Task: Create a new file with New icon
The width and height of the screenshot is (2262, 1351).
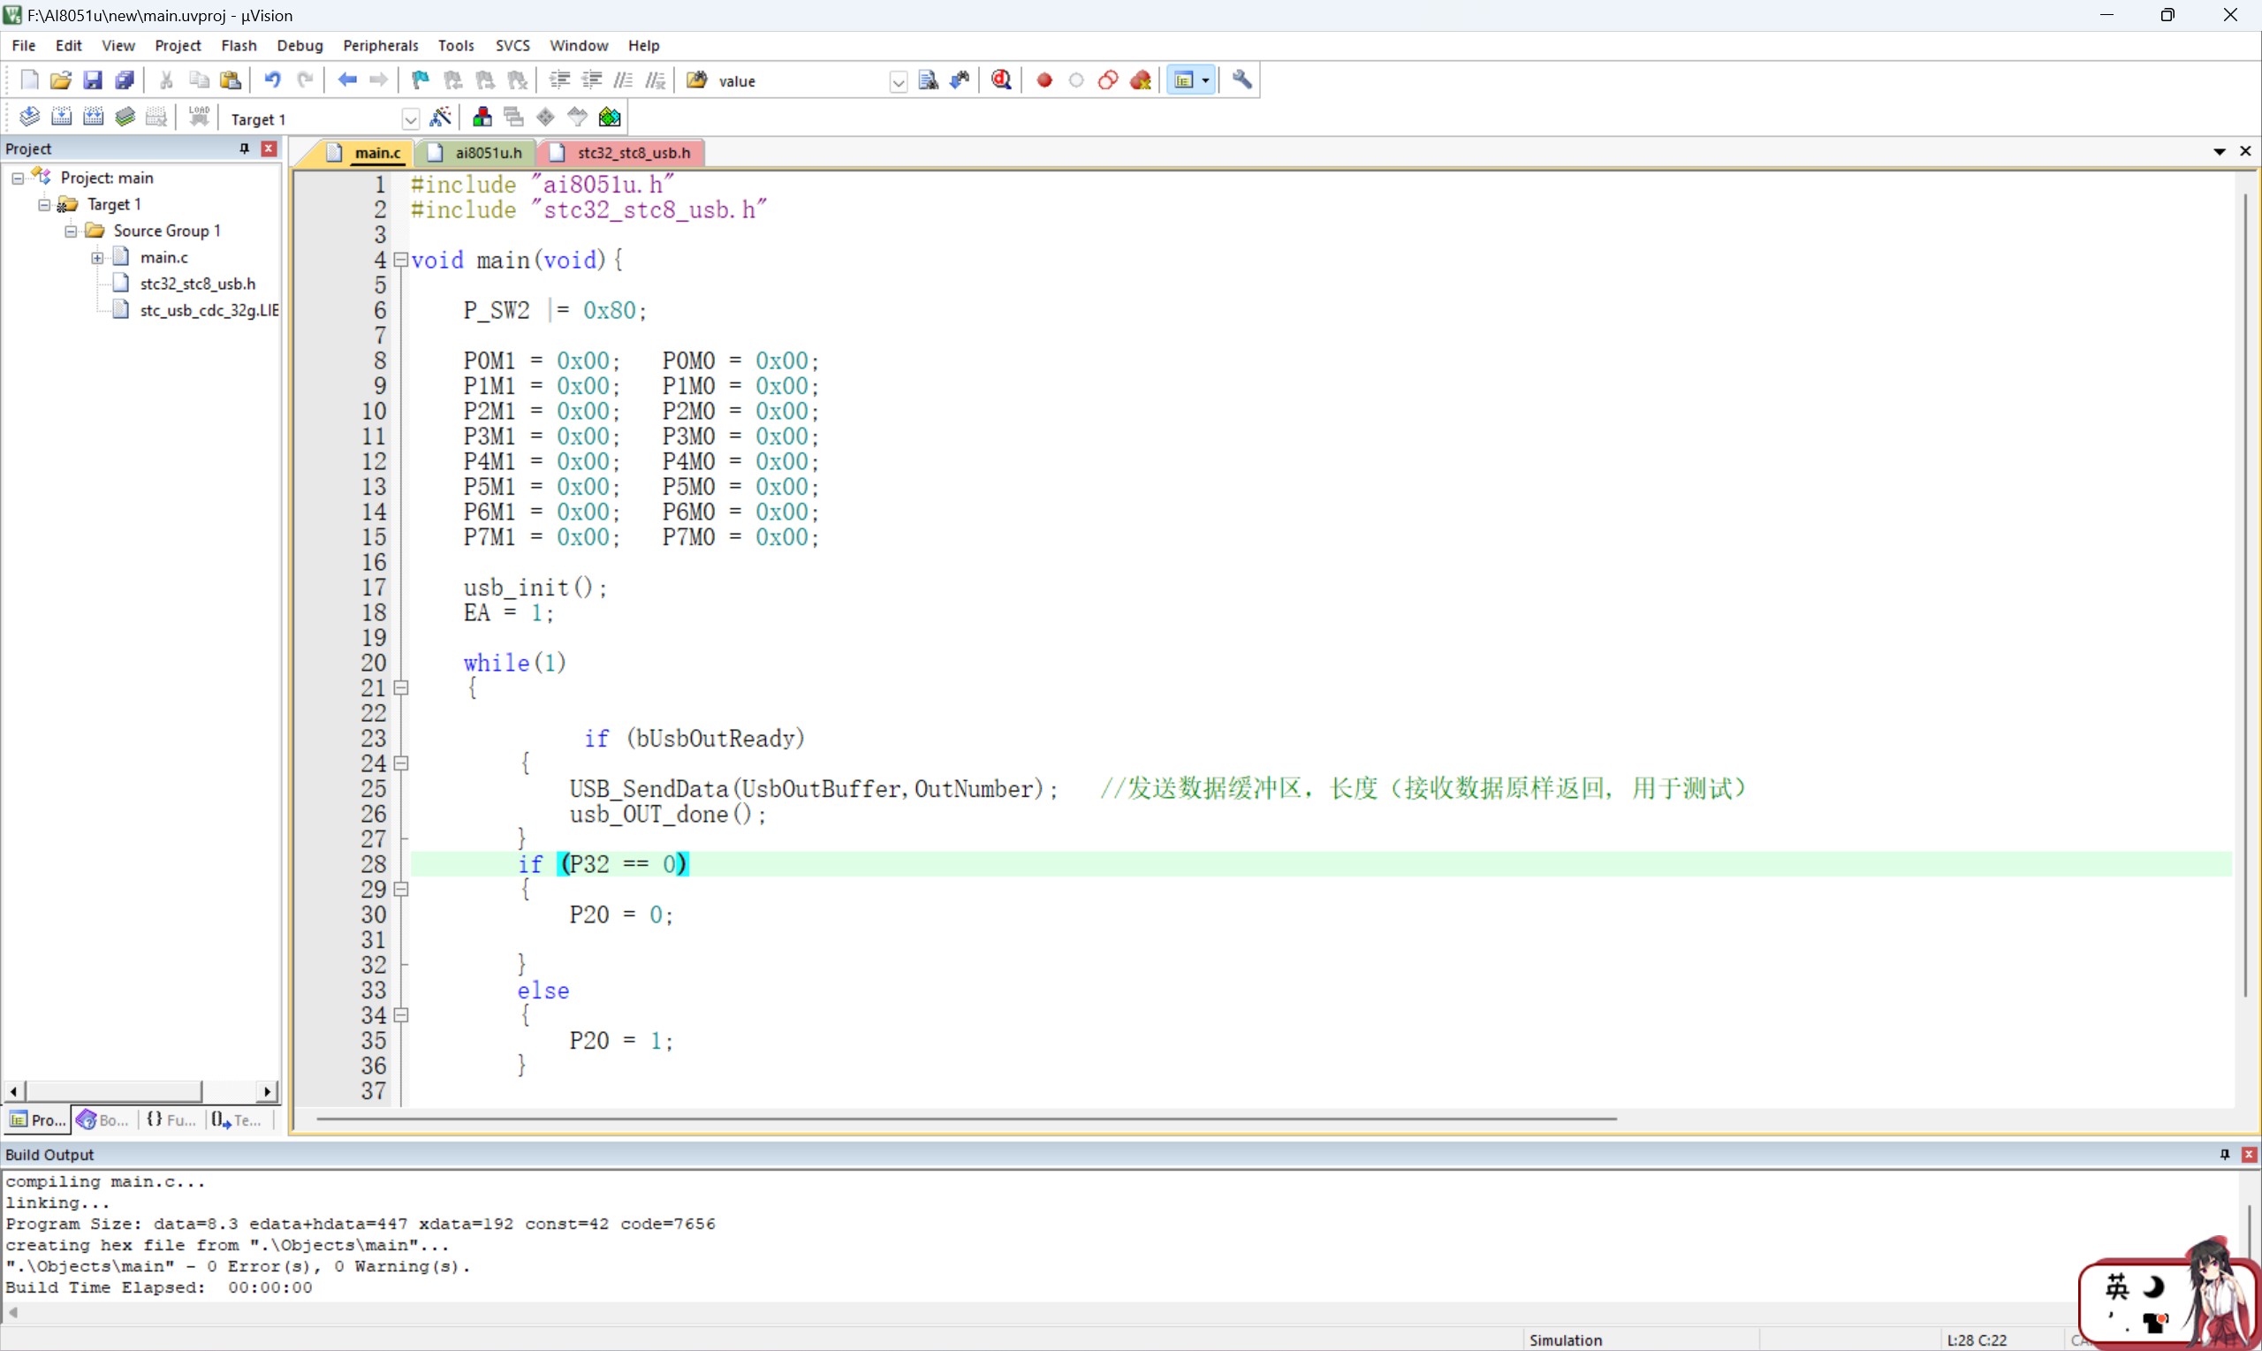Action: coord(29,80)
